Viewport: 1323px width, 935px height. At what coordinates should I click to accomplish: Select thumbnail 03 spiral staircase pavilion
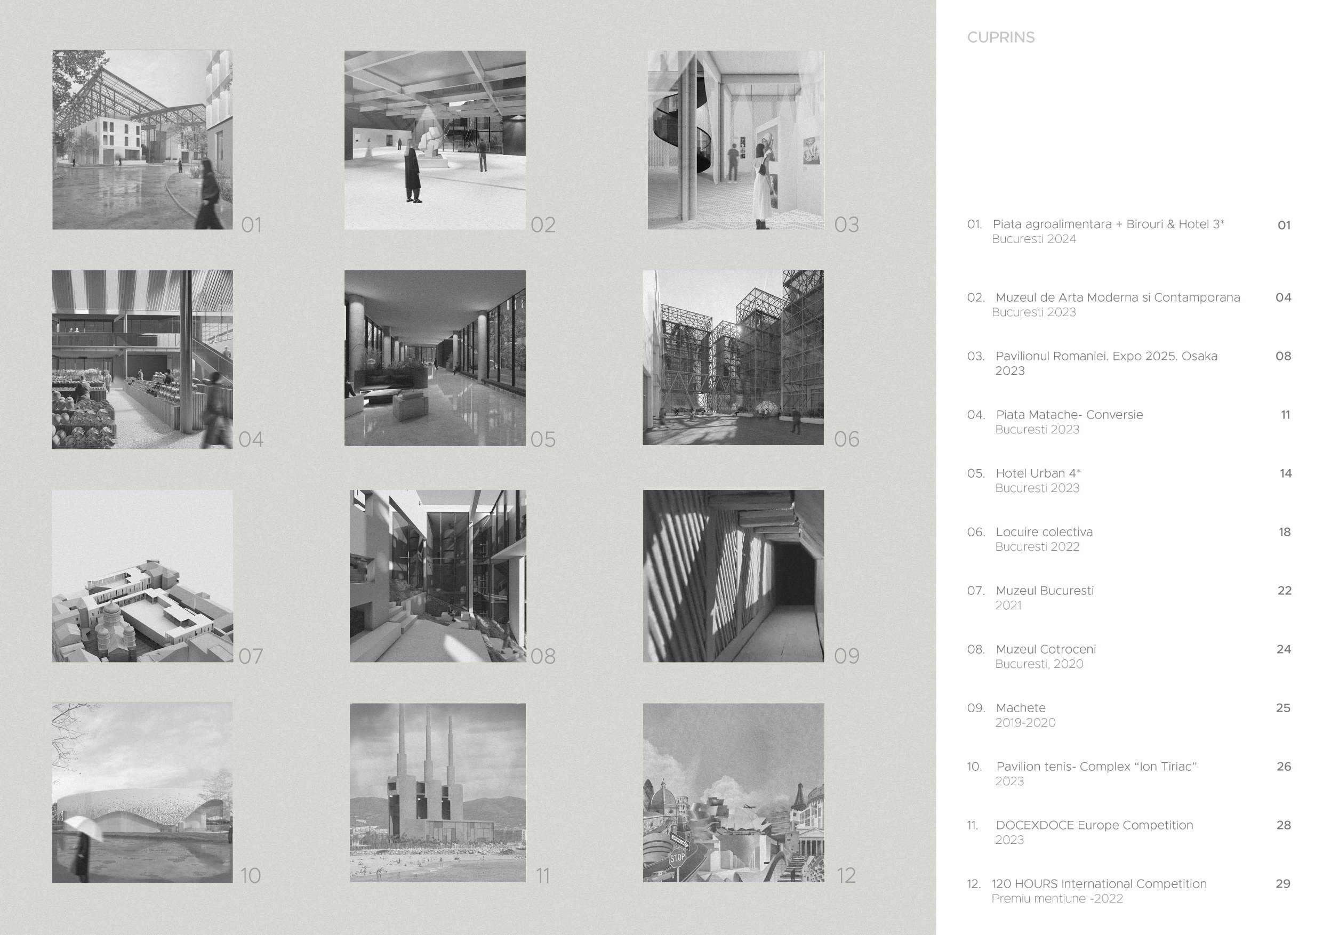(736, 140)
